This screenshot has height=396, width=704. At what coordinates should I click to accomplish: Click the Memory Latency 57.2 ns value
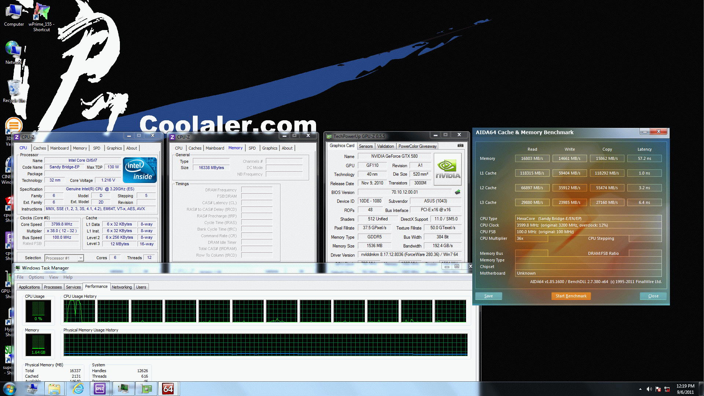[644, 158]
